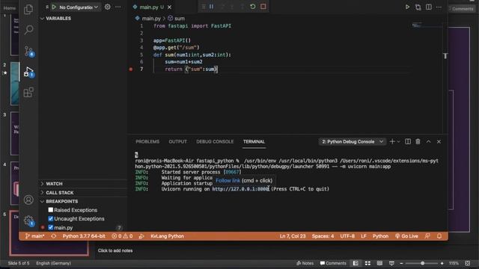479x269 pixels.
Task: Click main.py in the breadcrumb
Action: 151,19
